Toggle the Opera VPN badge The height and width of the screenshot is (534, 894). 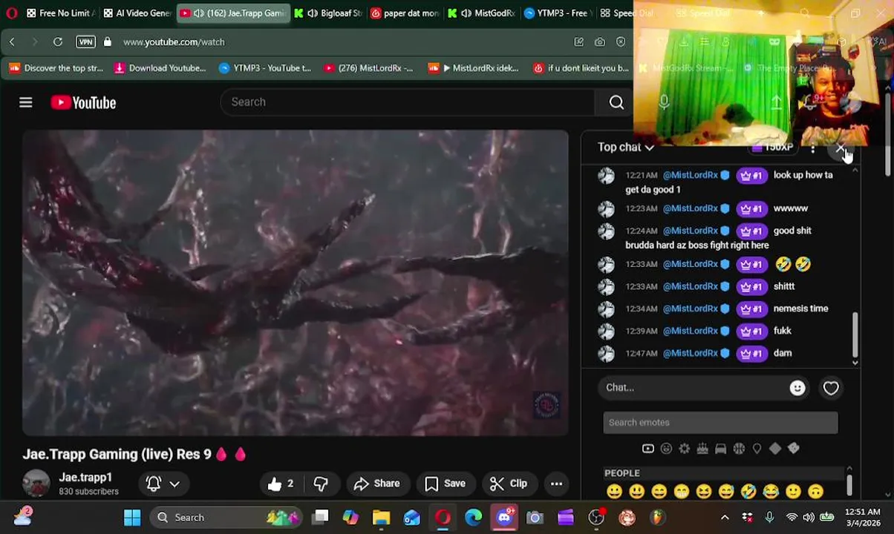coord(86,42)
